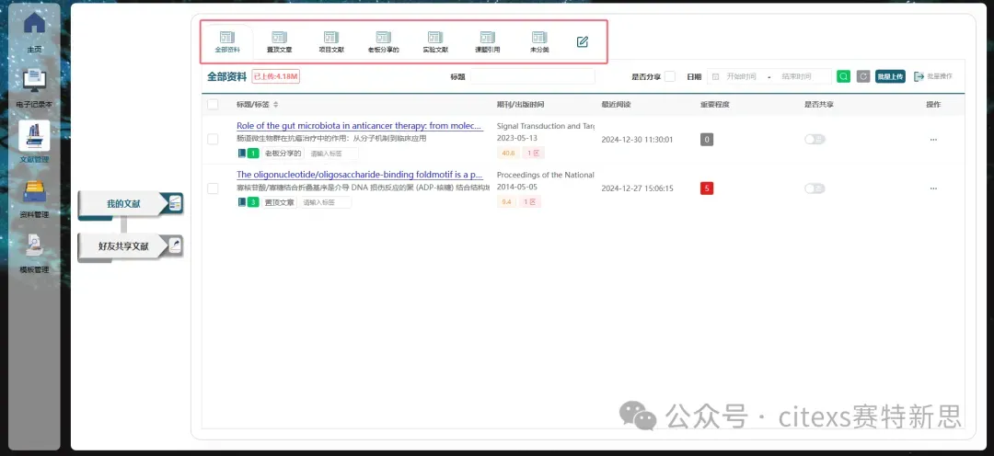Screen dimensions: 994x456
Task: Open more actions for oligonucleotide row
Action: [x=933, y=188]
